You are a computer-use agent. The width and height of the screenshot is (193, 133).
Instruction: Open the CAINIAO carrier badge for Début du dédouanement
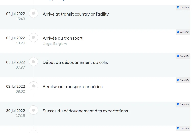pyautogui.click(x=183, y=56)
